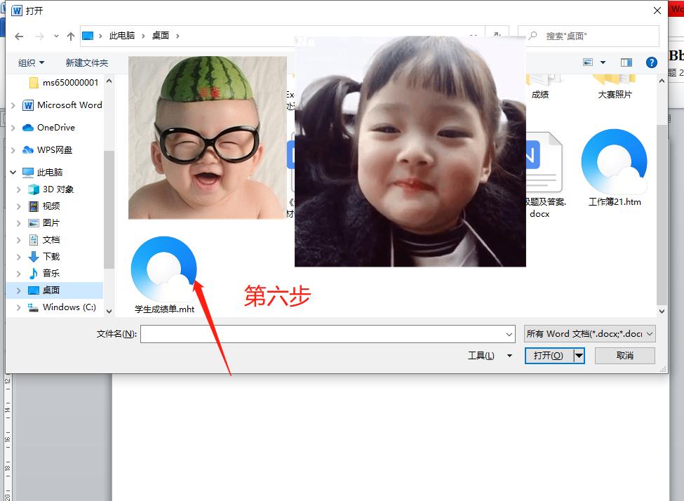Collapse the 此电脑 tree node

(13, 172)
